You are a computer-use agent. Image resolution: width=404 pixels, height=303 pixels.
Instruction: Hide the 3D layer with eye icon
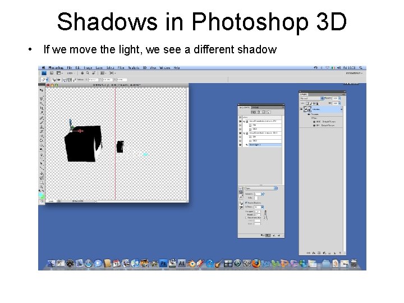point(301,109)
